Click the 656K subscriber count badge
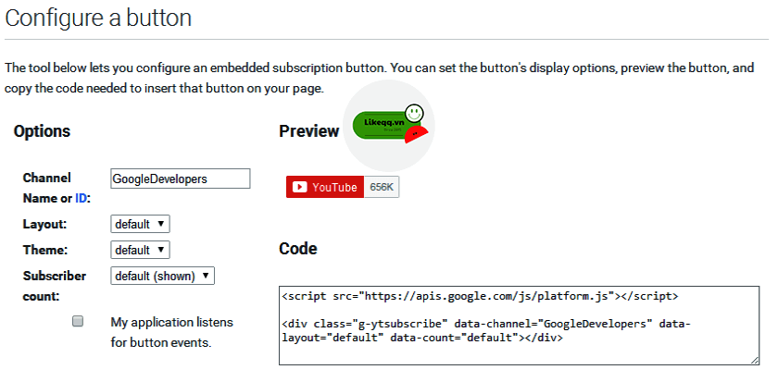Image resolution: width=778 pixels, height=382 pixels. (x=382, y=187)
